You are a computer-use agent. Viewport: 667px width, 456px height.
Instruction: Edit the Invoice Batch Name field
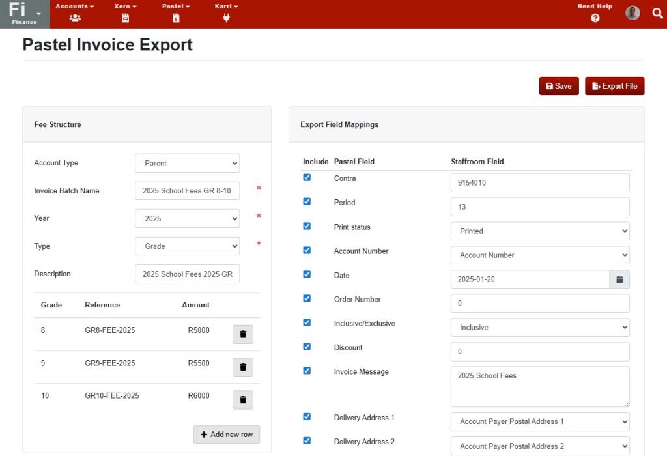click(x=187, y=191)
